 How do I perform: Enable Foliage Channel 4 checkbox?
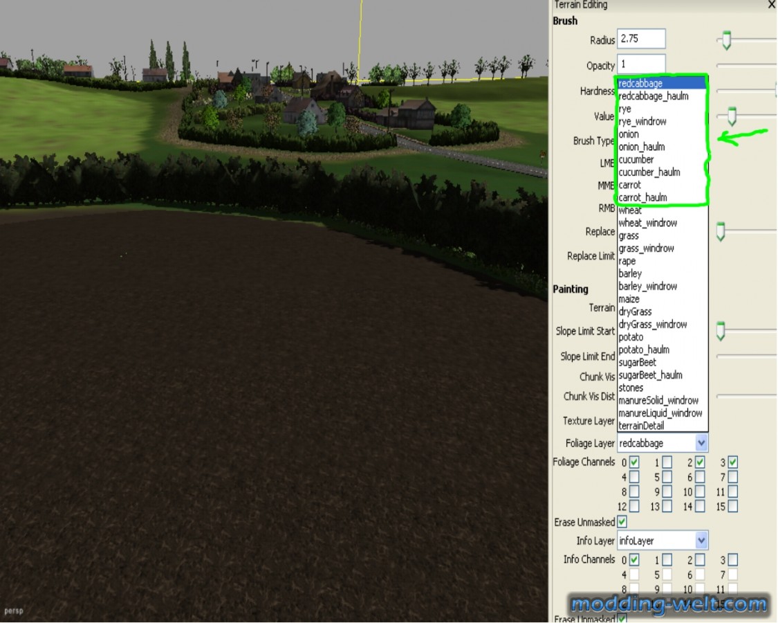[634, 477]
